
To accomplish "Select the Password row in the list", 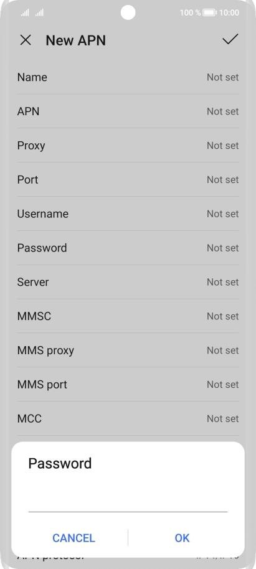I will (x=128, y=248).
